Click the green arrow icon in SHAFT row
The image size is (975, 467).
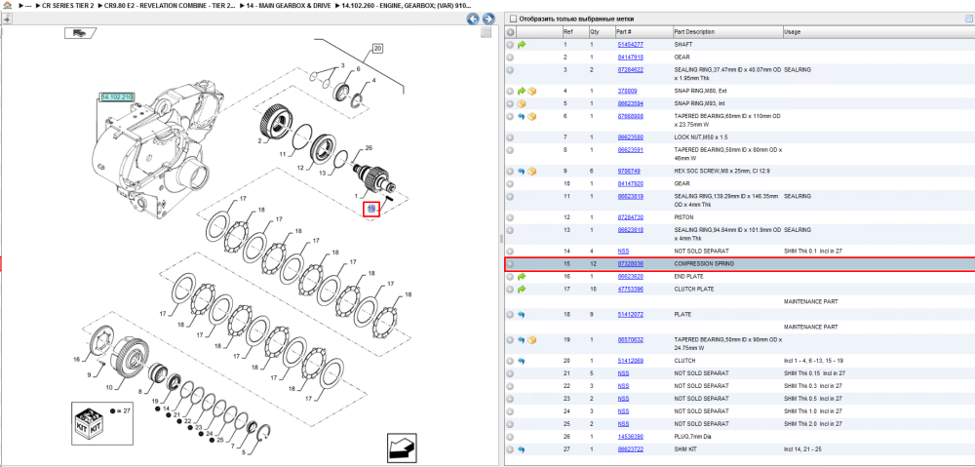(521, 45)
